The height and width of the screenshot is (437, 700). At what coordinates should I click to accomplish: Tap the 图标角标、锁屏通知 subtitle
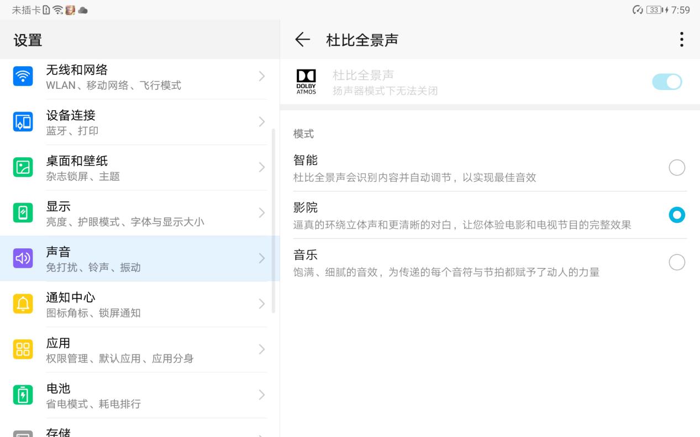tap(93, 313)
